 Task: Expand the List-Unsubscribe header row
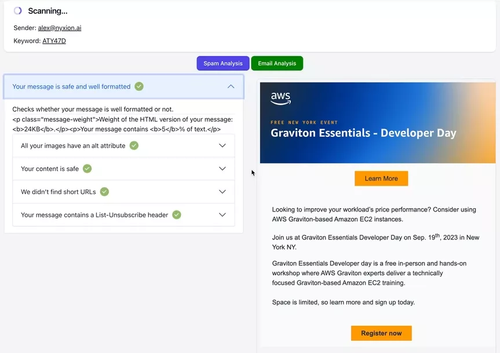click(x=222, y=214)
